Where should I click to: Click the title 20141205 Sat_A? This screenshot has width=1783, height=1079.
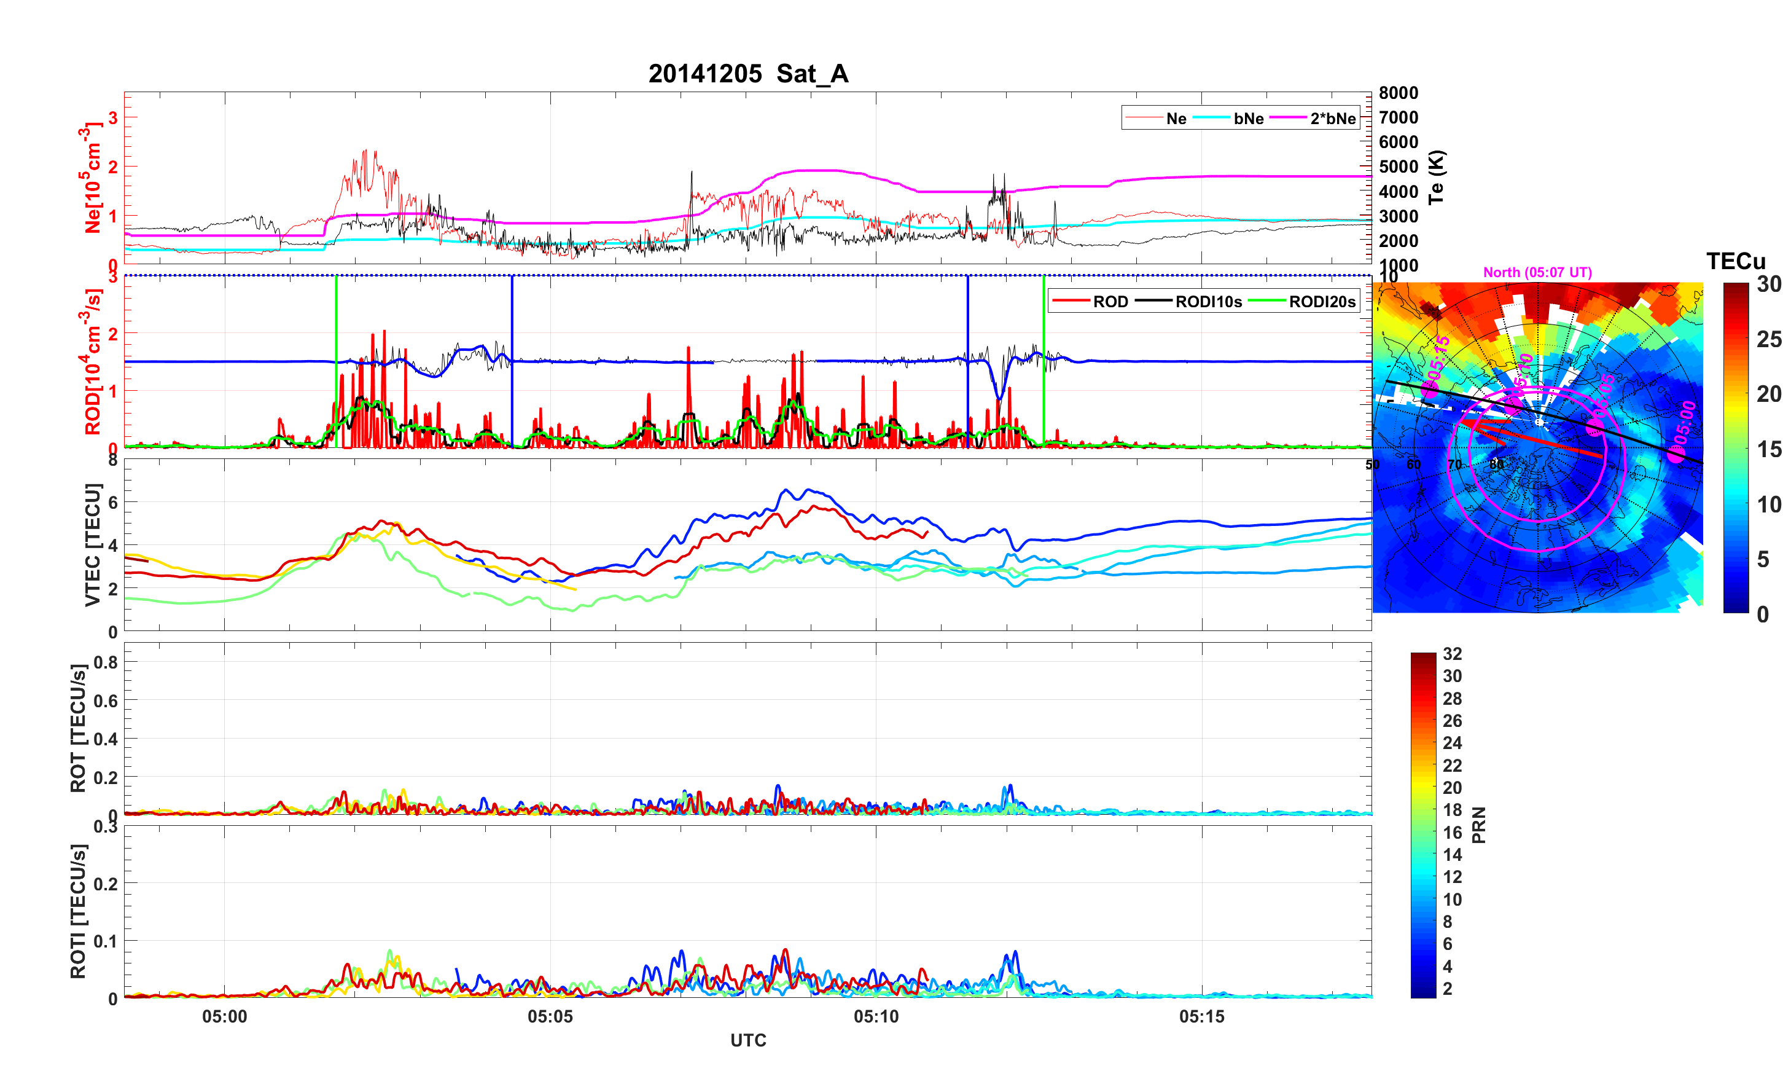point(747,73)
